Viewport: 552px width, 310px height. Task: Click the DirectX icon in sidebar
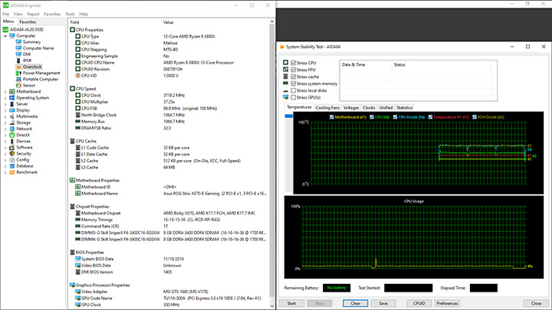click(11, 135)
